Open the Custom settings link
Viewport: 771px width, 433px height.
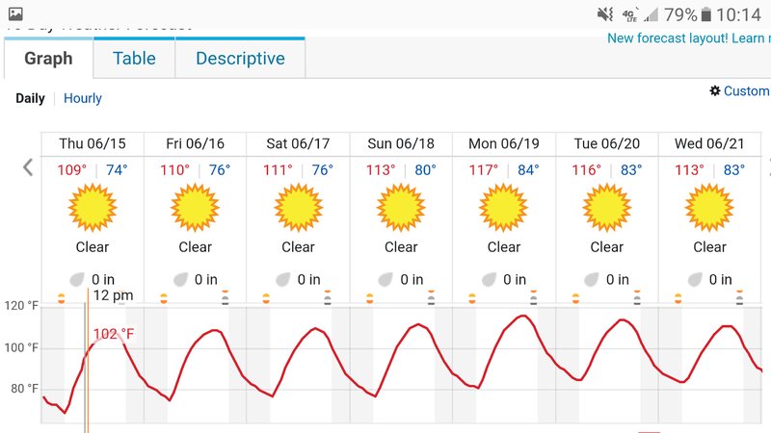tap(746, 90)
